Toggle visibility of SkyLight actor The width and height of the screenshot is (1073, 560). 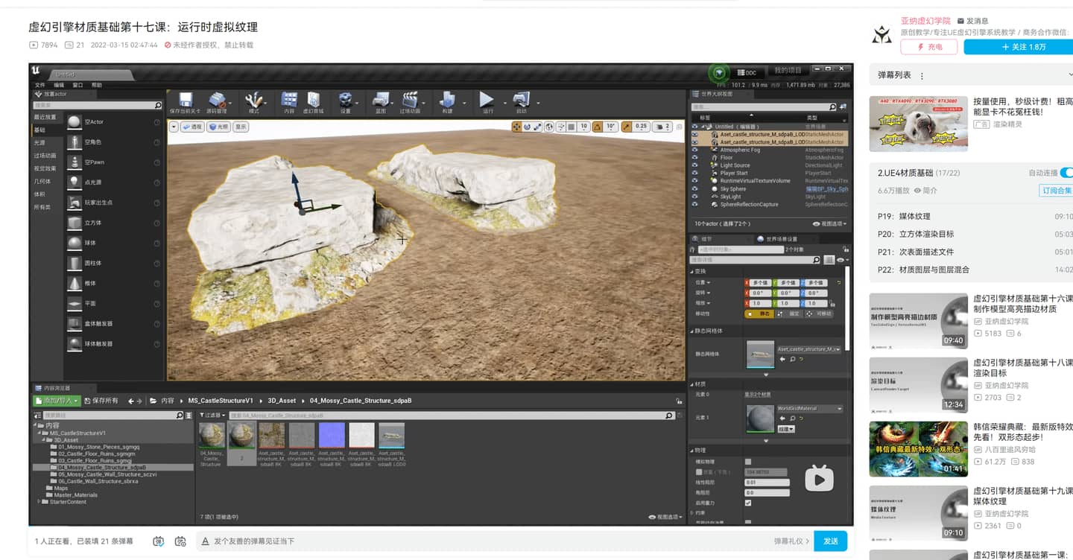point(695,197)
